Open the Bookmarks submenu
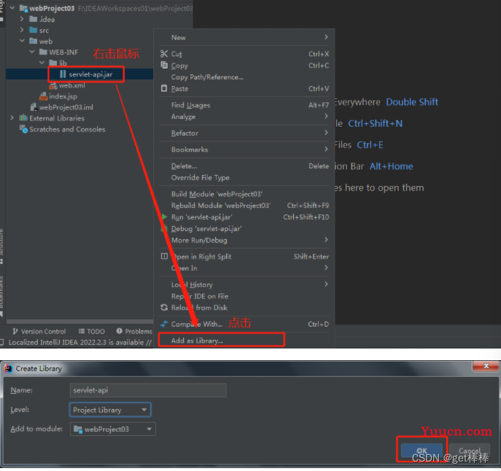 pos(244,149)
